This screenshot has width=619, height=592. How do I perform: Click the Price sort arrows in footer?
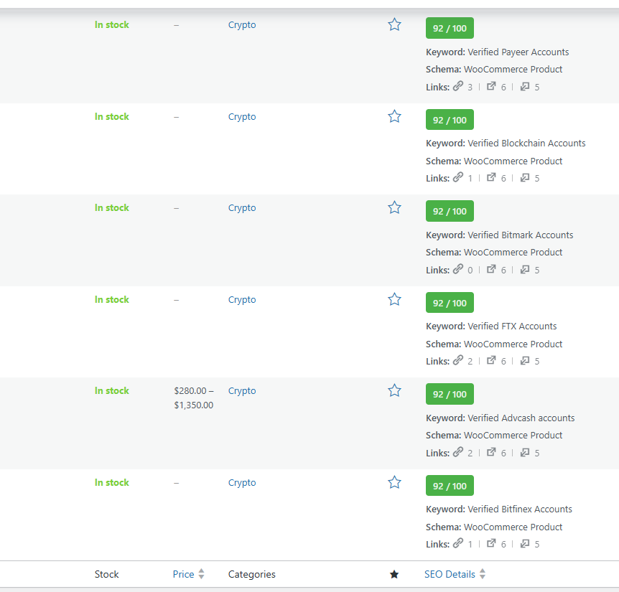202,574
